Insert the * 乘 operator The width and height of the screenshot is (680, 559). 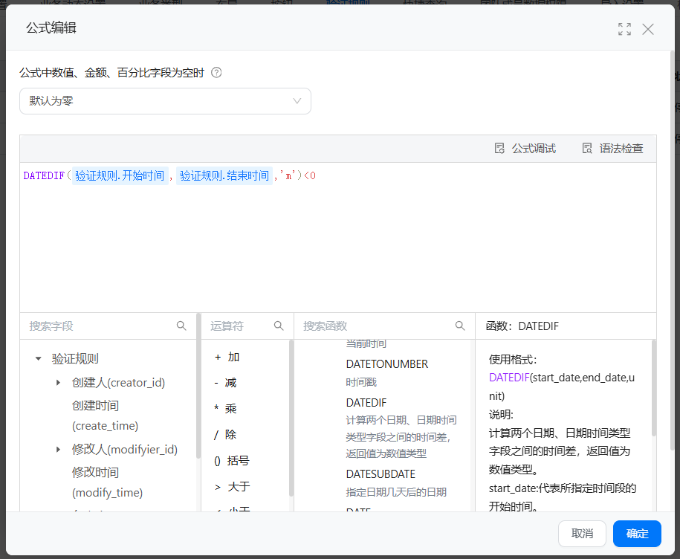(x=225, y=409)
